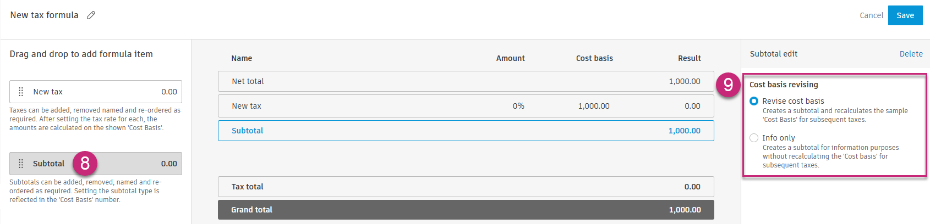Click the New tax formula title
The height and width of the screenshot is (224, 930).
click(44, 15)
